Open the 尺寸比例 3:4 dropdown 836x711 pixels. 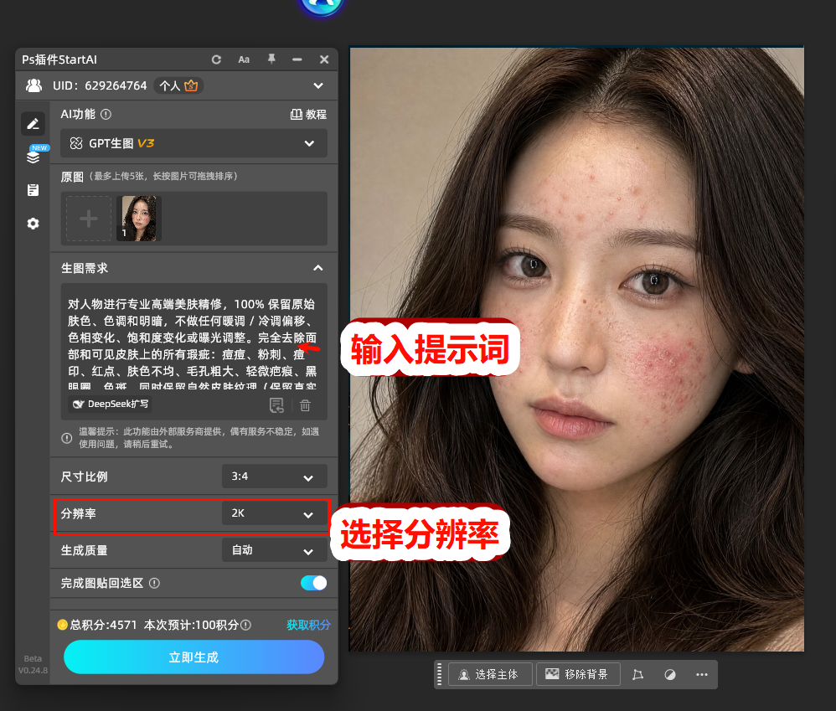[x=274, y=477]
